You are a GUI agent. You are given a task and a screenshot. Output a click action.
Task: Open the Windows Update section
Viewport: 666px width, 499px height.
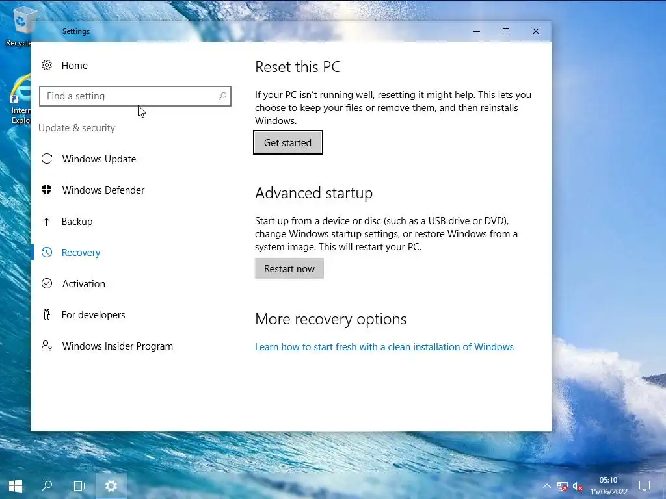(99, 159)
